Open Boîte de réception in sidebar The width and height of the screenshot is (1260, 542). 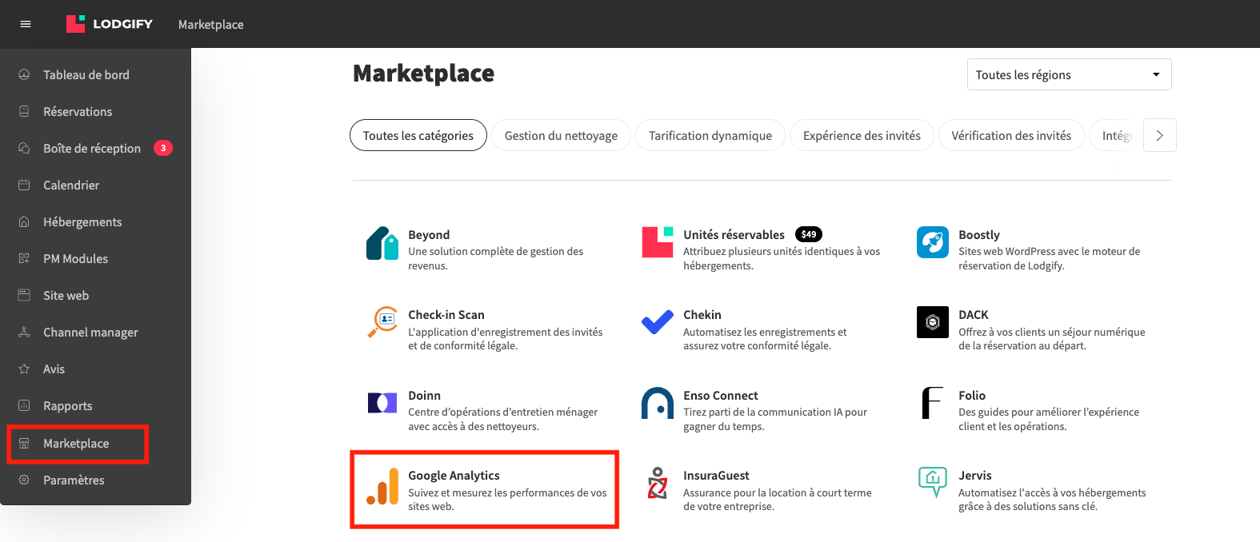(x=92, y=148)
